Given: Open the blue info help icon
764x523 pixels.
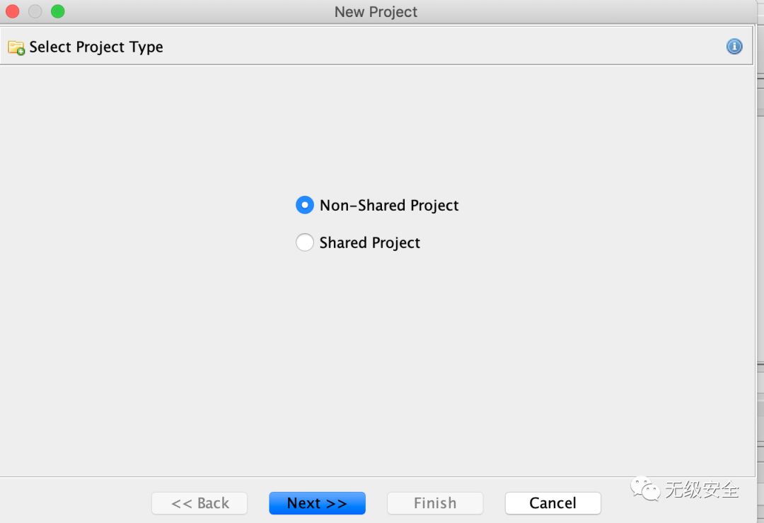Looking at the screenshot, I should pos(734,46).
